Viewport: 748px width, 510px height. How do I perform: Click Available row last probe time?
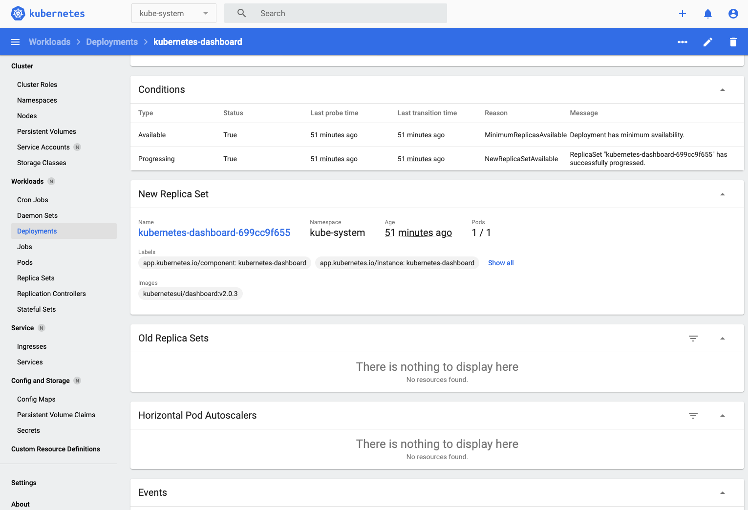coord(334,135)
